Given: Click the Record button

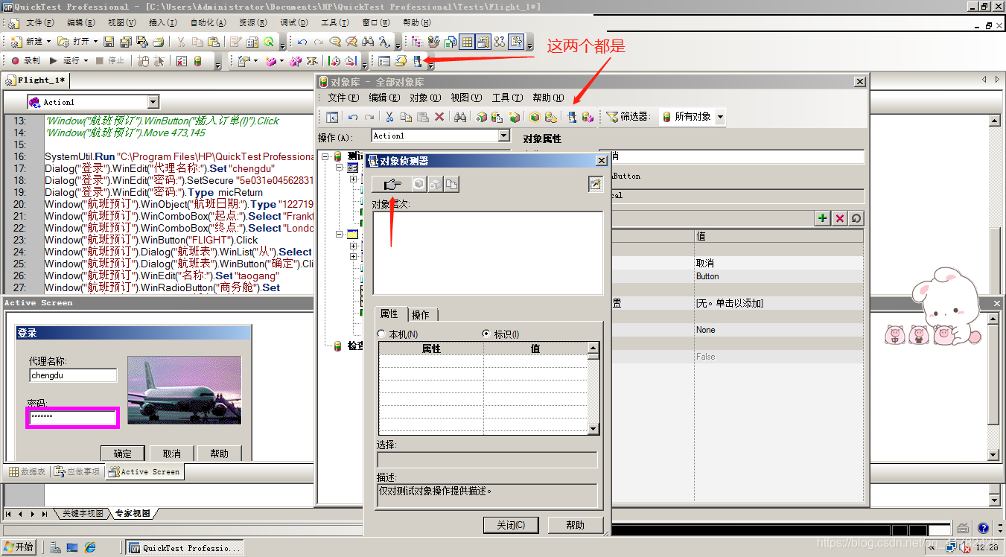Looking at the screenshot, I should pos(26,61).
